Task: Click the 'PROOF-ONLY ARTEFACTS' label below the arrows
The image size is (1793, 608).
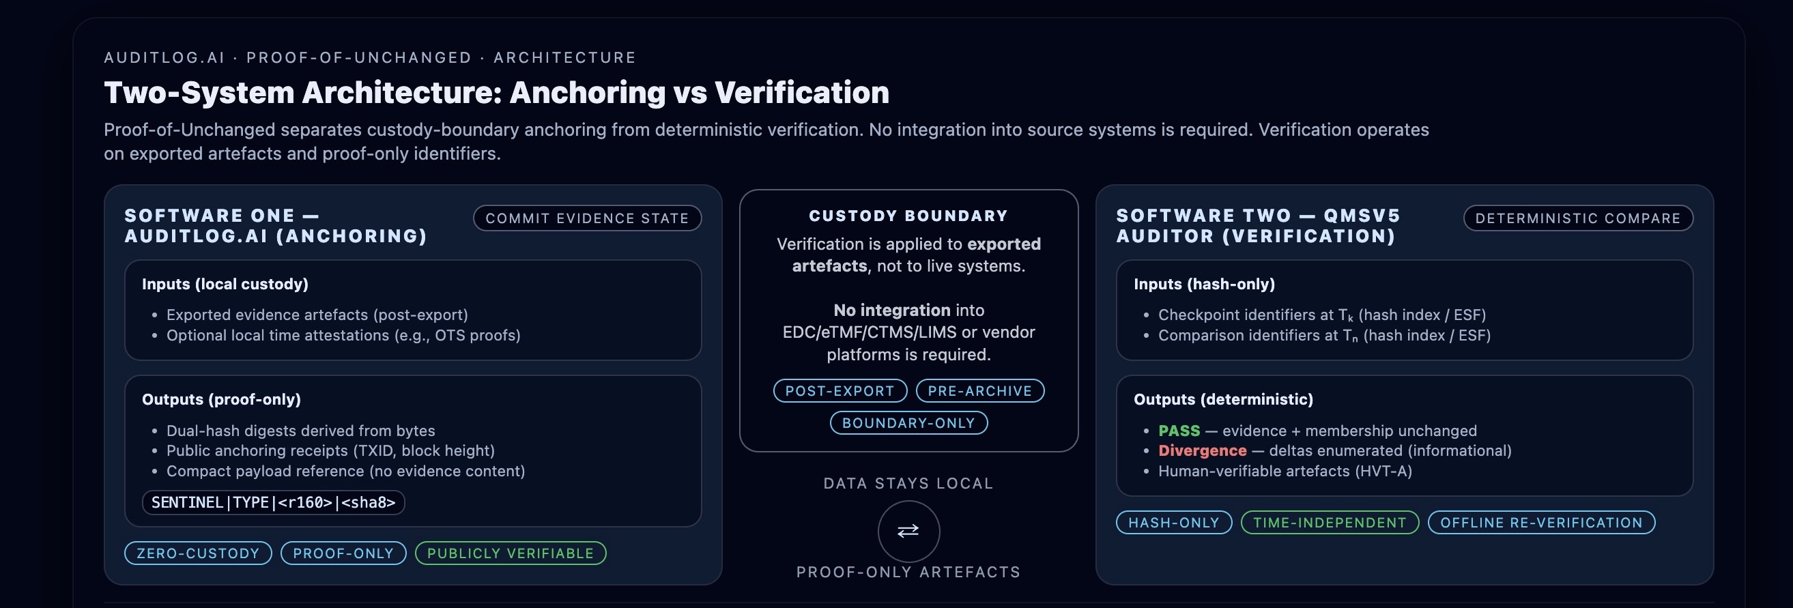Action: click(x=908, y=572)
